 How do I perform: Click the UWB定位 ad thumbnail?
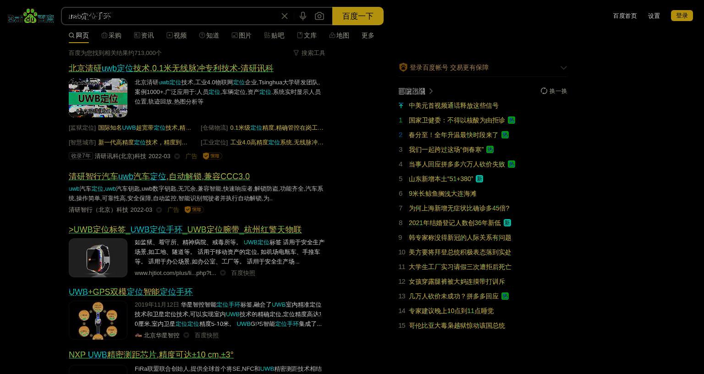tap(98, 98)
